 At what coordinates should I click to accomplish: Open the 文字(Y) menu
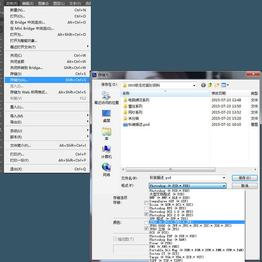(75, 3)
